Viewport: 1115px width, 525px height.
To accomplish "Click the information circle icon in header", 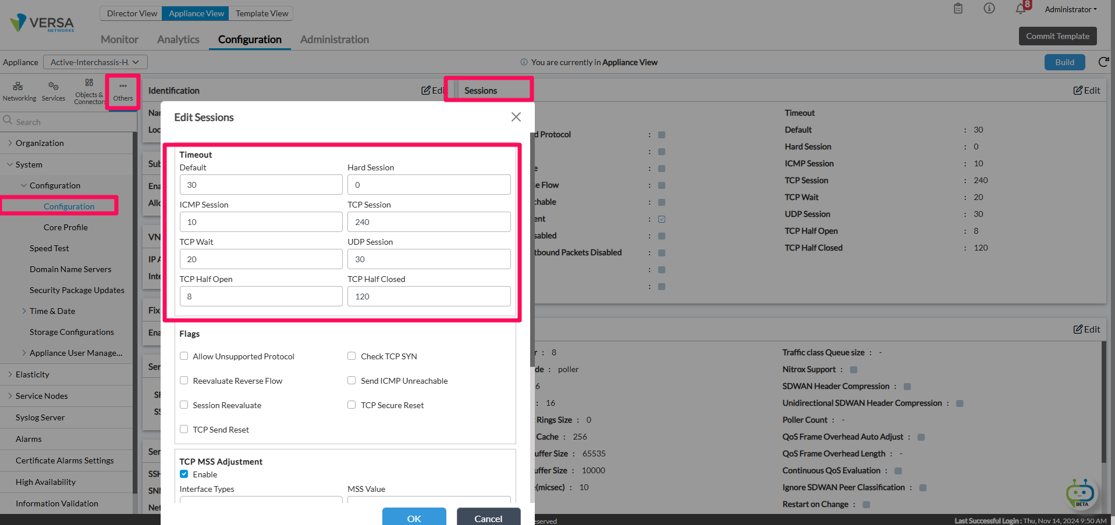I will 989,9.
